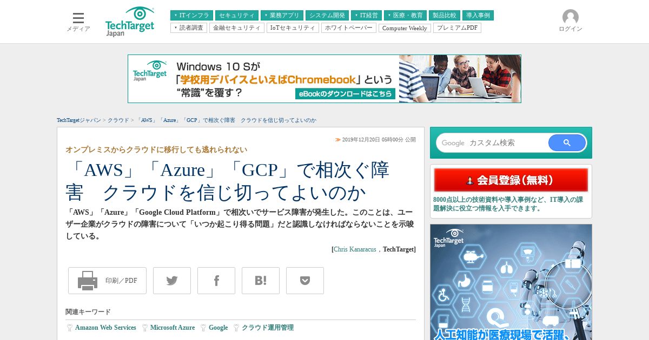Open Amazon Web Services keyword link
Image resolution: width=649 pixels, height=340 pixels.
point(105,328)
